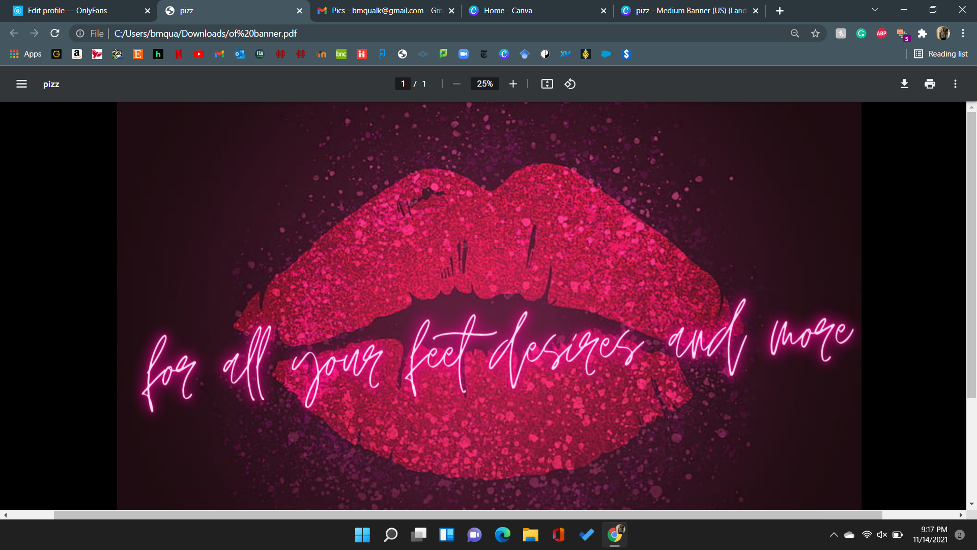The height and width of the screenshot is (550, 977).
Task: Open the Netflix bookmark
Action: point(179,54)
